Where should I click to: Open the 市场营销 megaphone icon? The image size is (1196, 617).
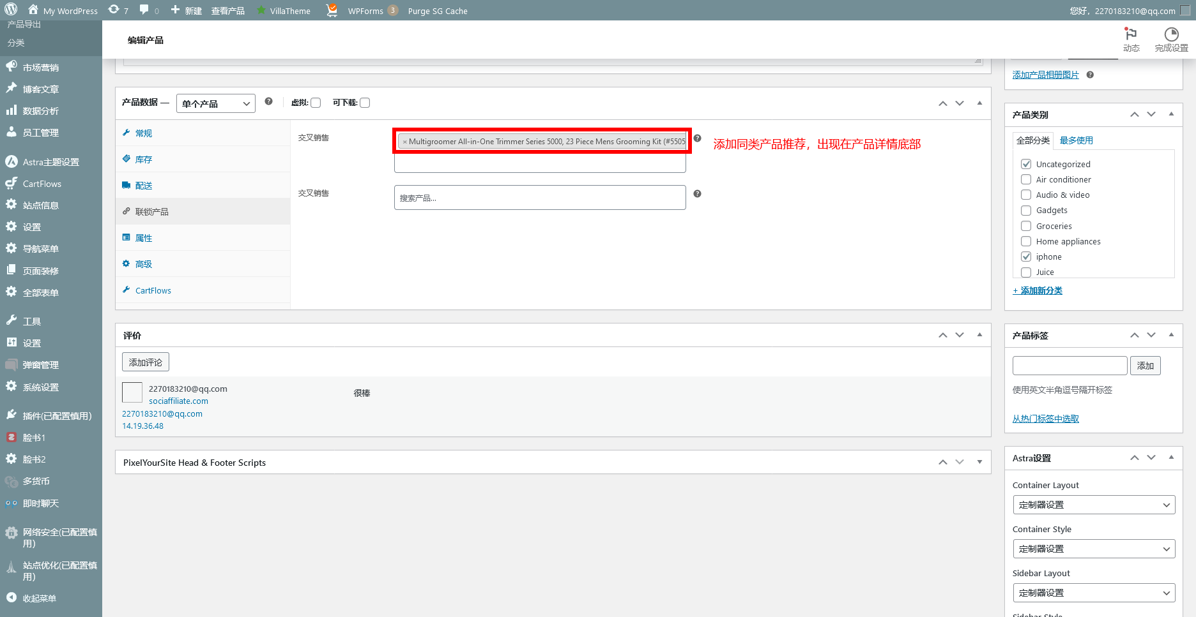click(x=11, y=67)
